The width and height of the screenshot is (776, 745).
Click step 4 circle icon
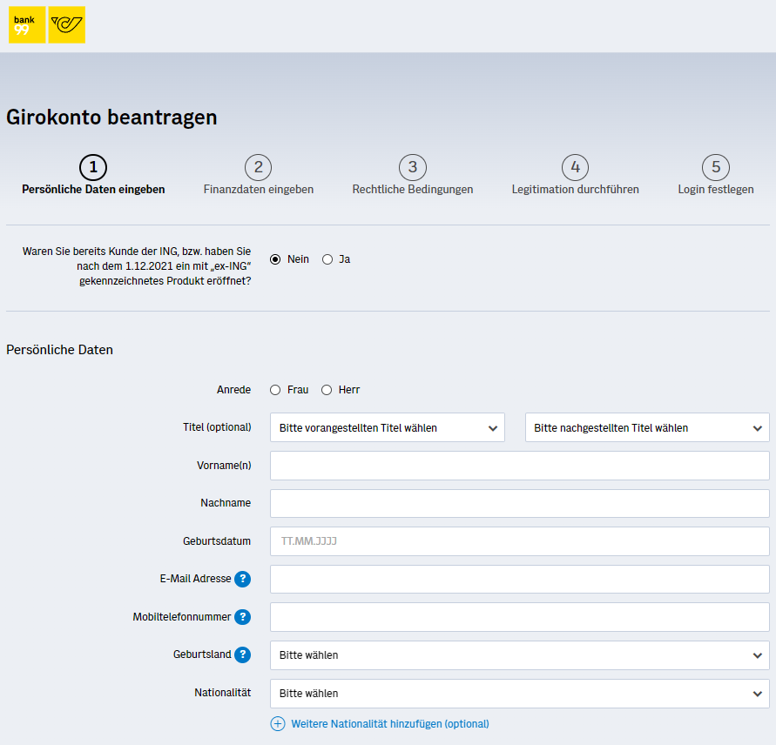(x=575, y=167)
